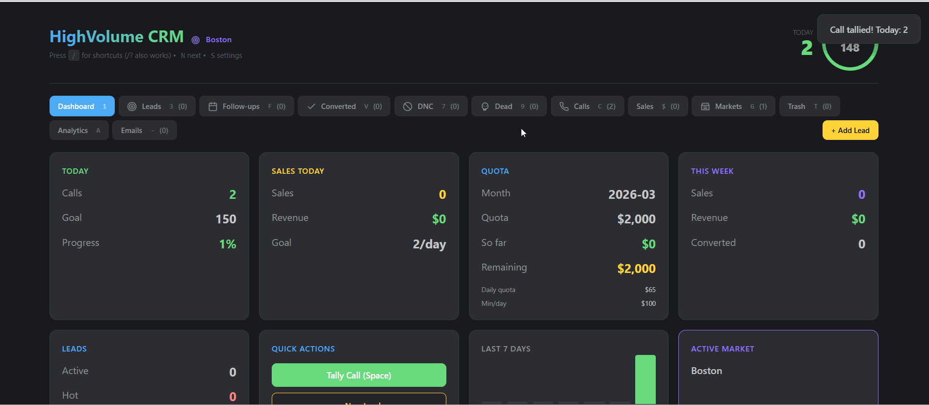The height and width of the screenshot is (405, 929).
Task: Click the circular 148 progress ring
Action: 850,48
